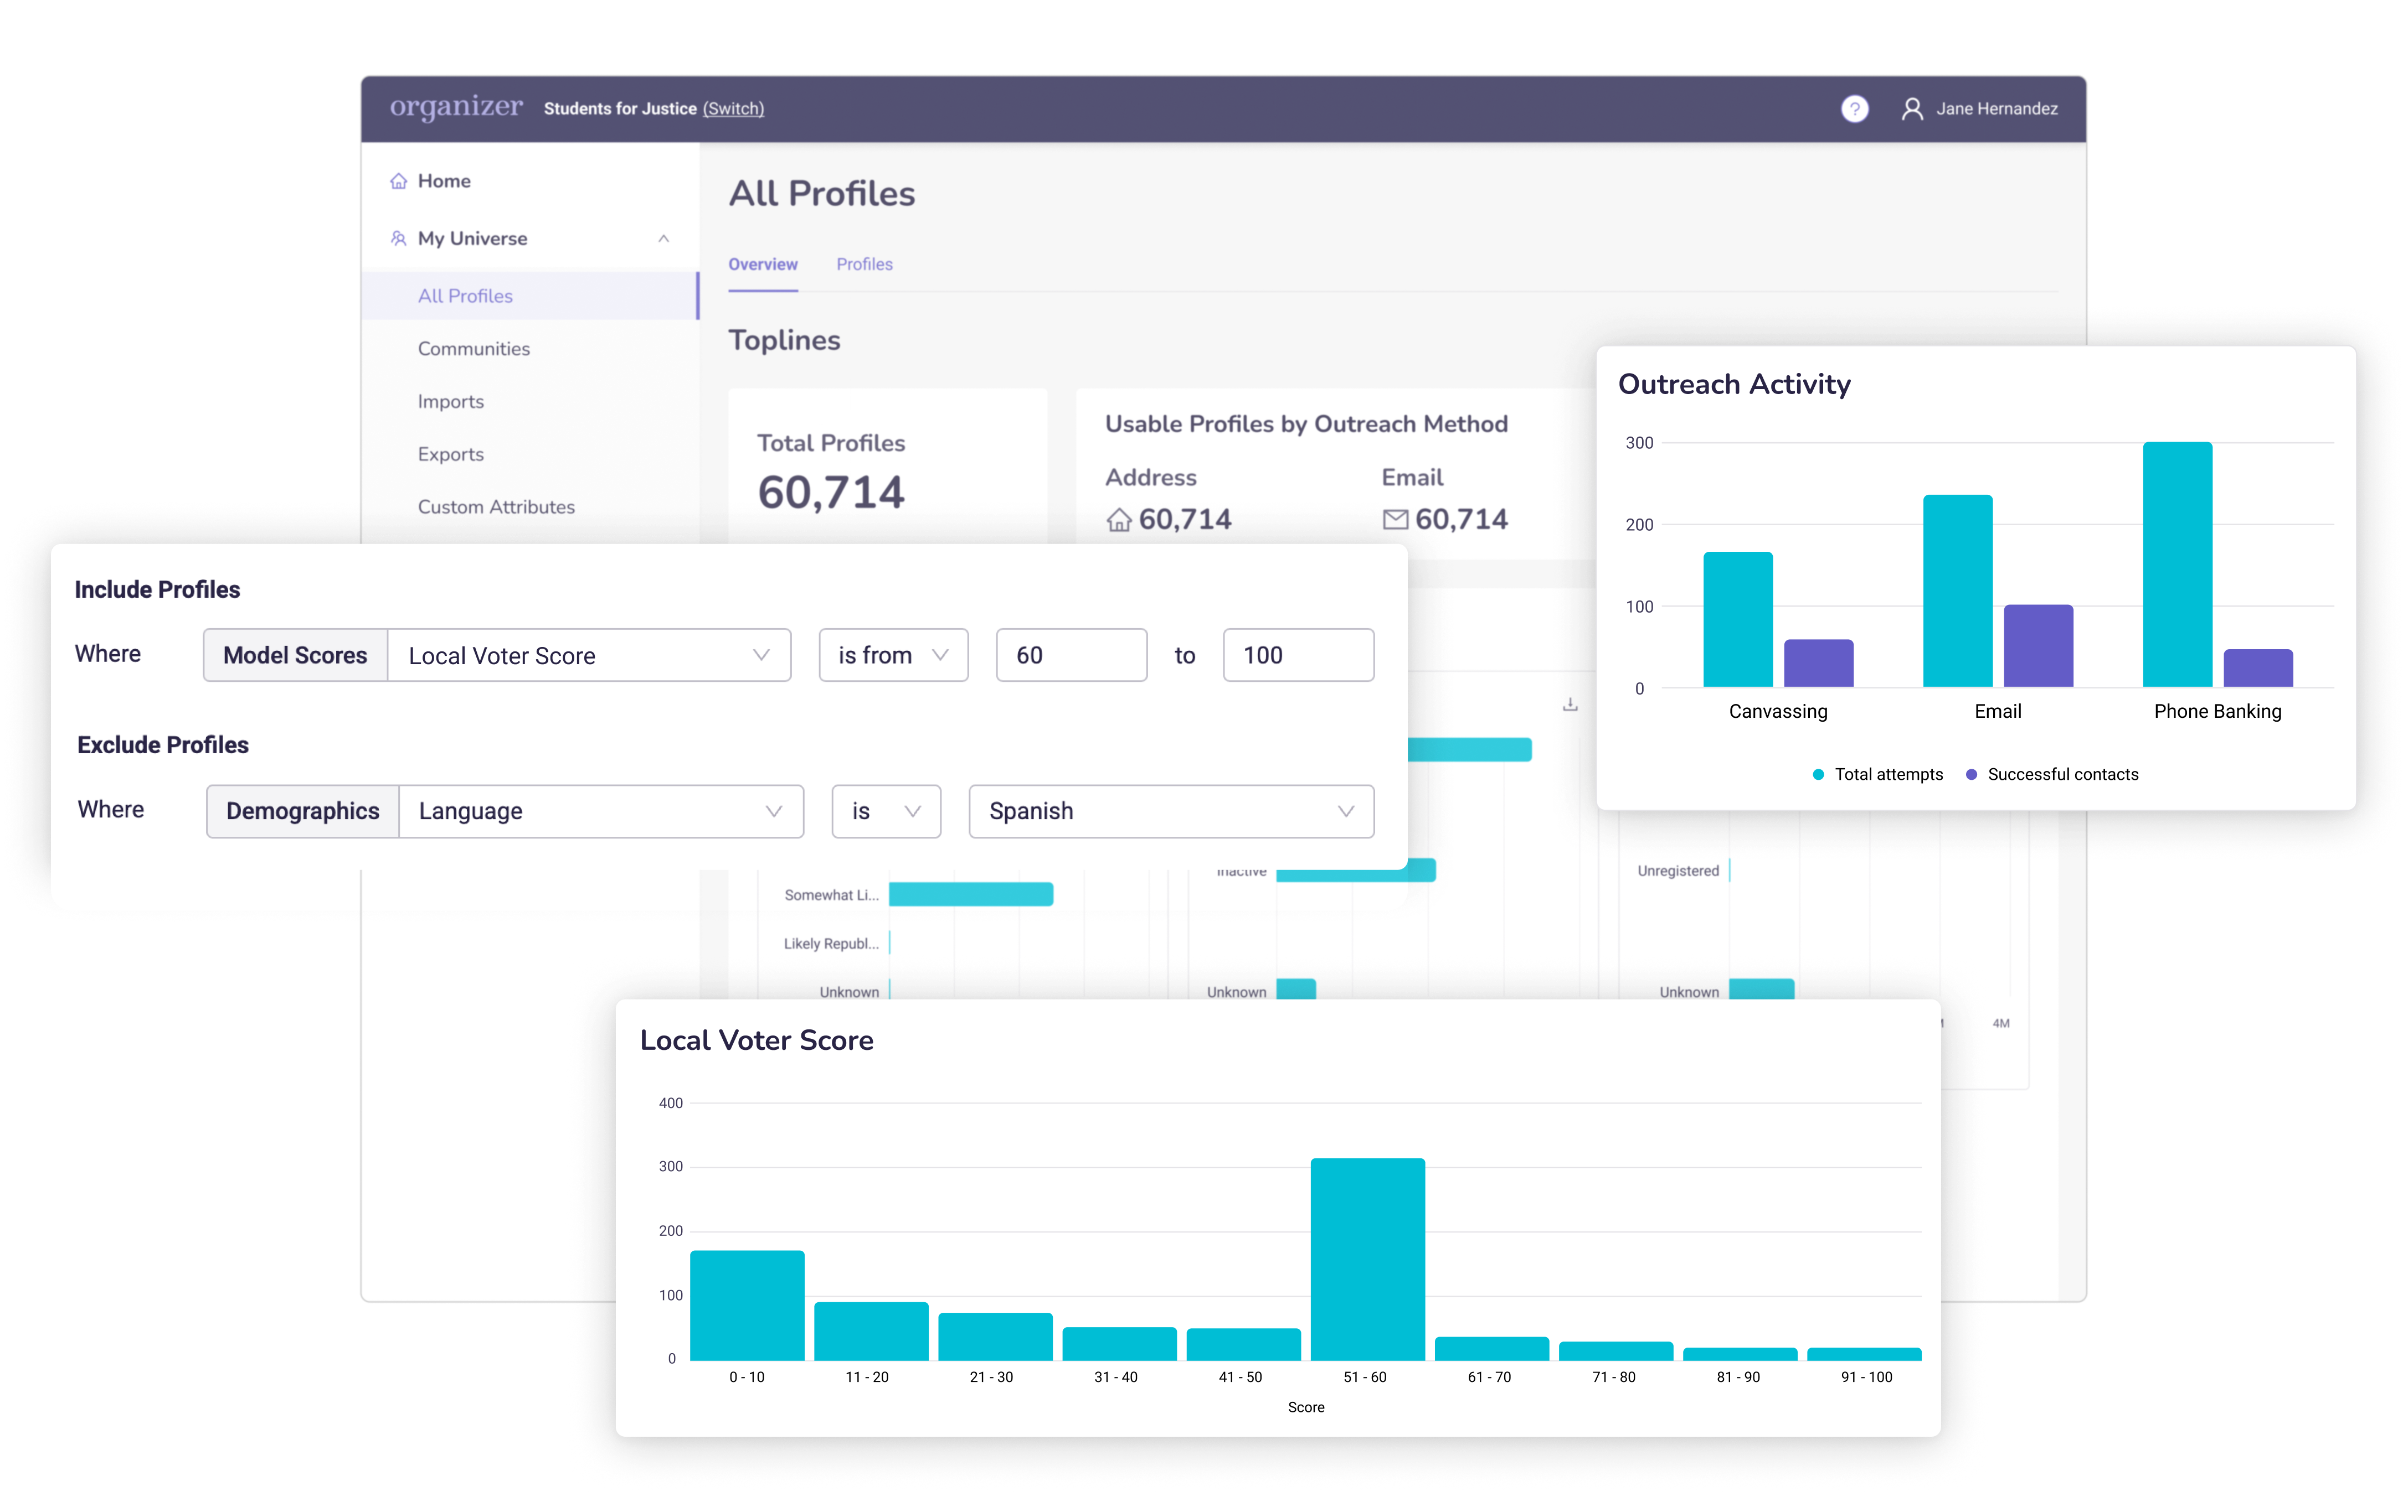Click the Model Scores category button
Viewport: 2408px width, 1512px height.
[295, 656]
